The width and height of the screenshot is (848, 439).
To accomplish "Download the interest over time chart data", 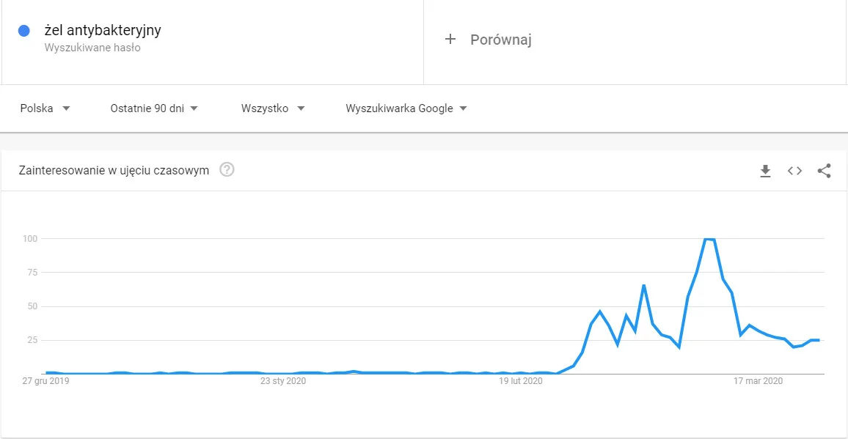I will point(764,171).
